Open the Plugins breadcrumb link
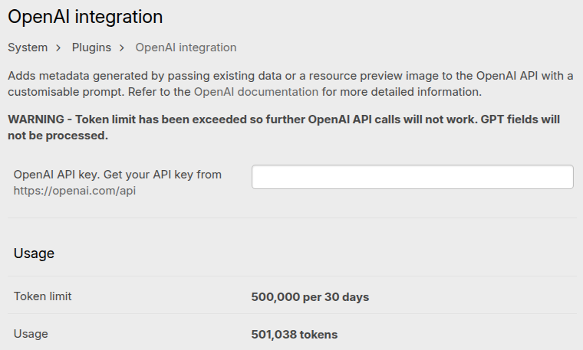Image resolution: width=583 pixels, height=350 pixels. click(x=91, y=47)
